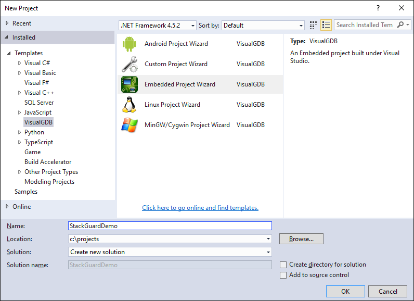414x301 pixels.
Task: Open the Location path dropdown
Action: (x=268, y=239)
